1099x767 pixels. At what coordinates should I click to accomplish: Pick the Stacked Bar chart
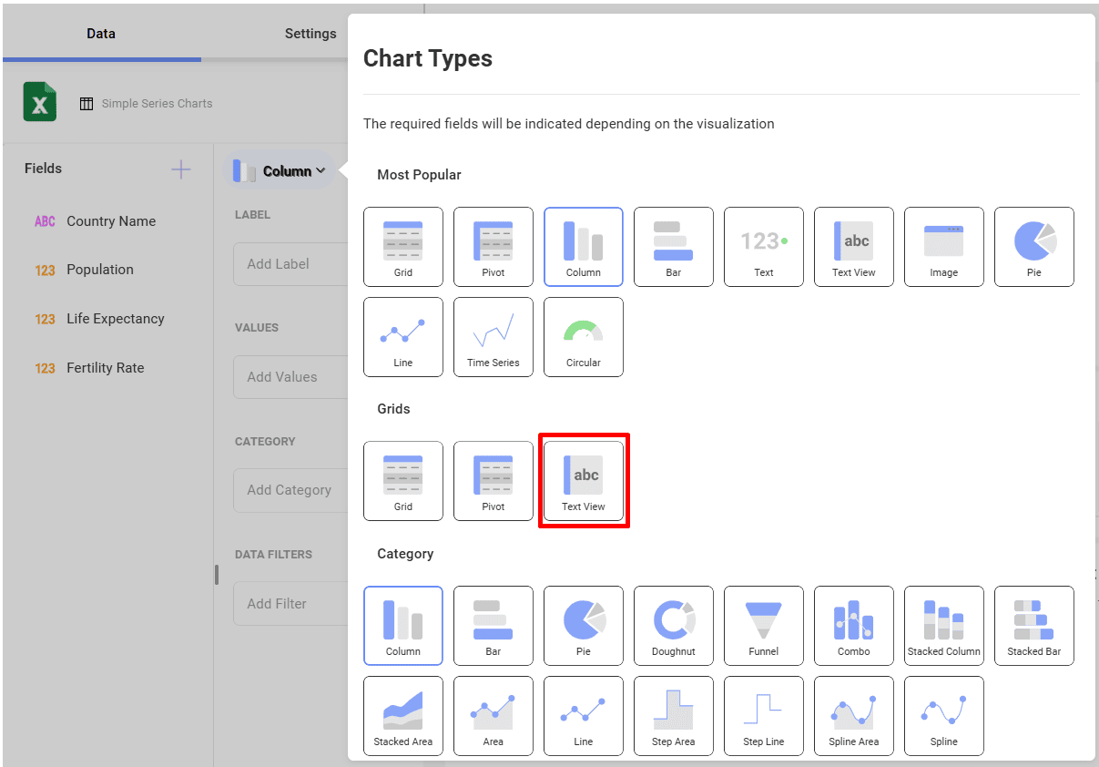coord(1034,626)
